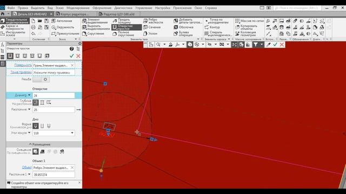
Task: Choose the Ребро жесткости rib tool
Action: coord(153,21)
